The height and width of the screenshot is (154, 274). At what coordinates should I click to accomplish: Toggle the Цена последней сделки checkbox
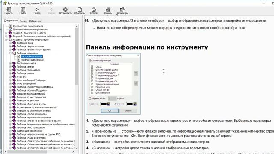92,70
